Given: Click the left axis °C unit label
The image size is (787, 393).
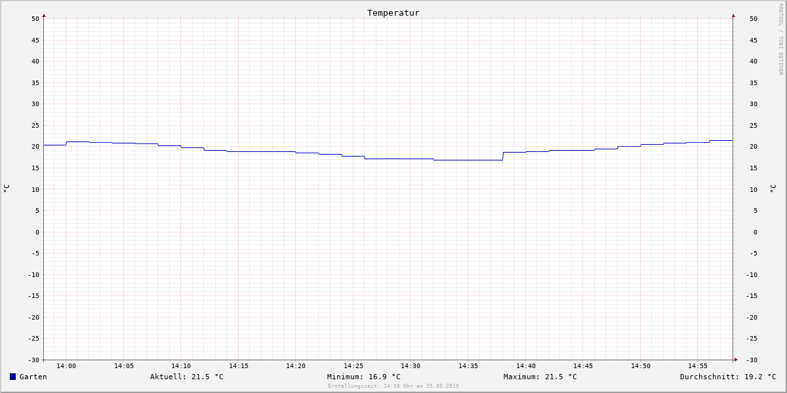Looking at the screenshot, I should [7, 188].
